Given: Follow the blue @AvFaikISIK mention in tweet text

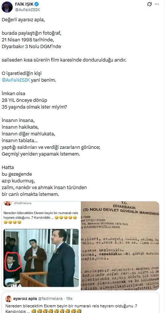Looking at the screenshot, I should click(16, 80).
